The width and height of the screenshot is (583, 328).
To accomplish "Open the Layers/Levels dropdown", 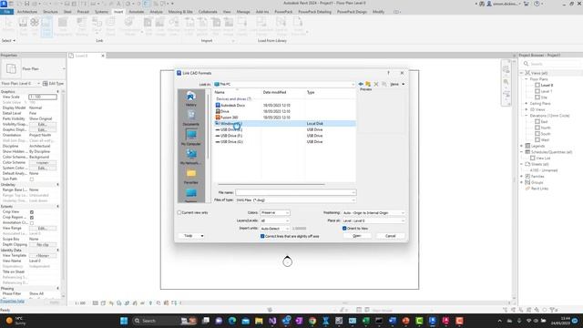I will tap(275, 220).
